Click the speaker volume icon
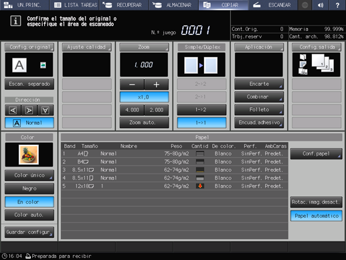 coord(321,5)
